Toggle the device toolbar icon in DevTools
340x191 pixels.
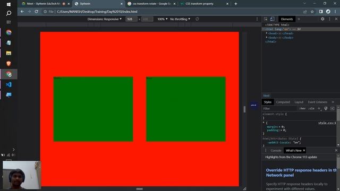tap(273, 19)
